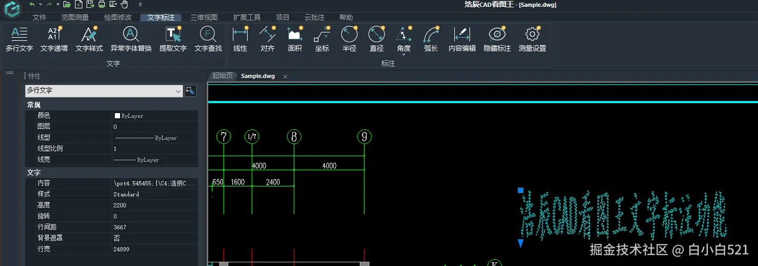Click the application logo button

(x=12, y=9)
